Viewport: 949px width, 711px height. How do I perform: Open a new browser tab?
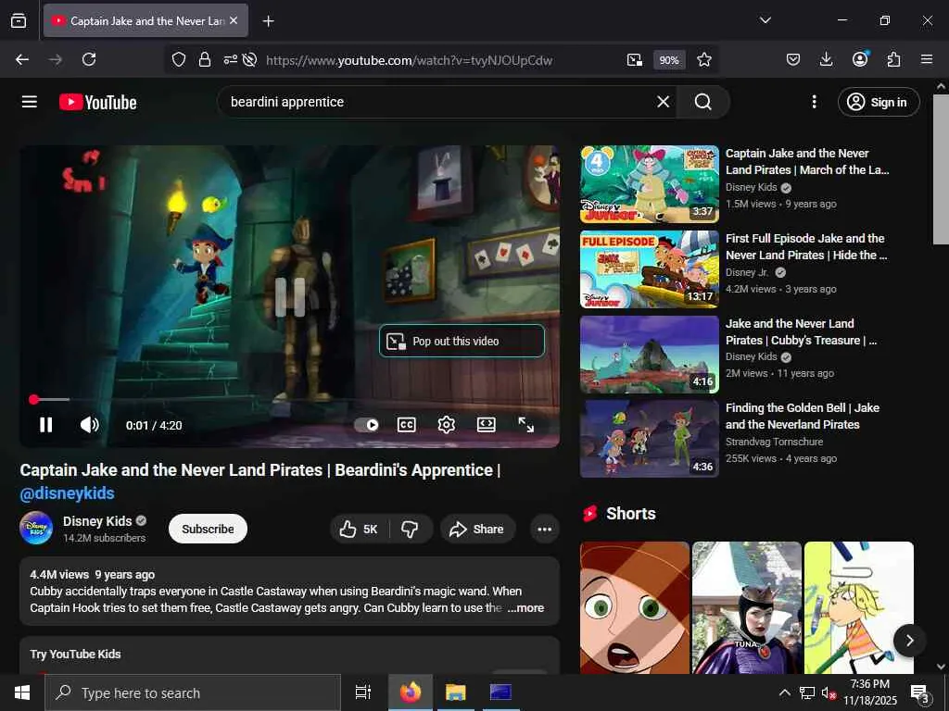click(x=268, y=21)
